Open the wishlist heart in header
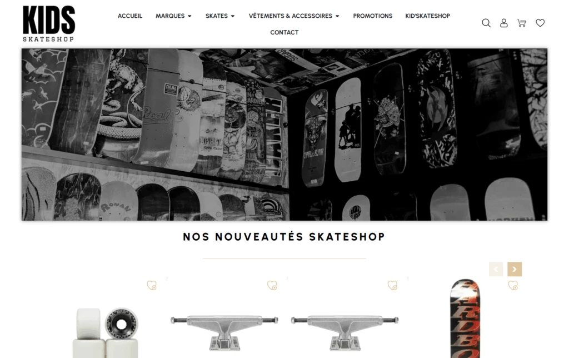Viewport: 569px width, 358px height. 540,23
